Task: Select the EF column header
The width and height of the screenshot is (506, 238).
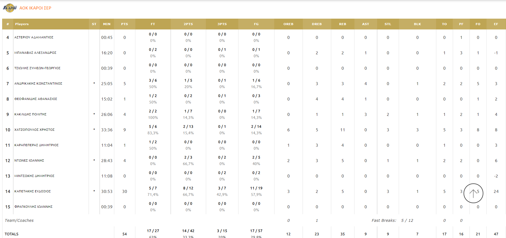Action: tap(496, 24)
